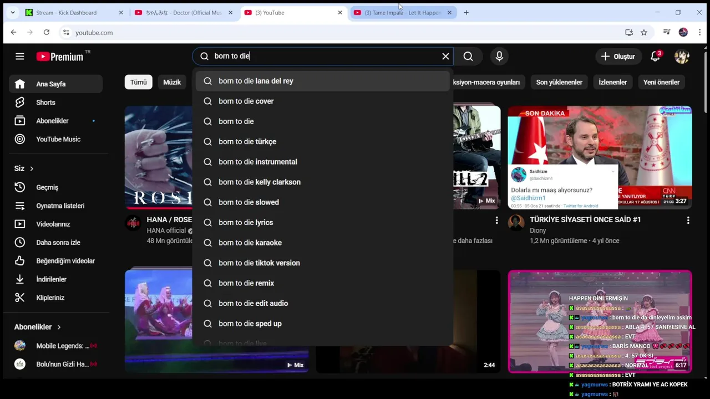
Task: Choose suggestion born to die lana del rey
Action: (322, 81)
